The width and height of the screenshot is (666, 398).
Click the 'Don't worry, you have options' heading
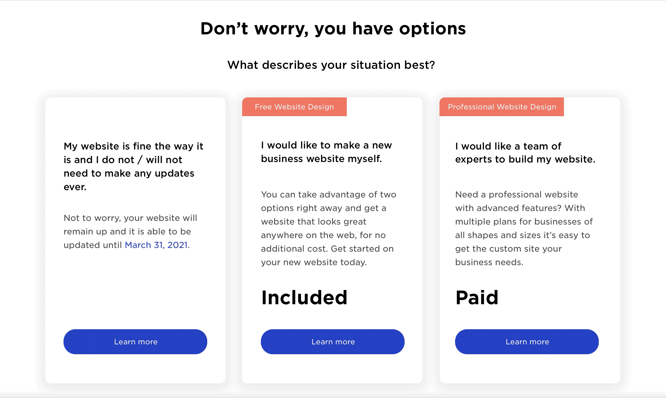point(333,28)
